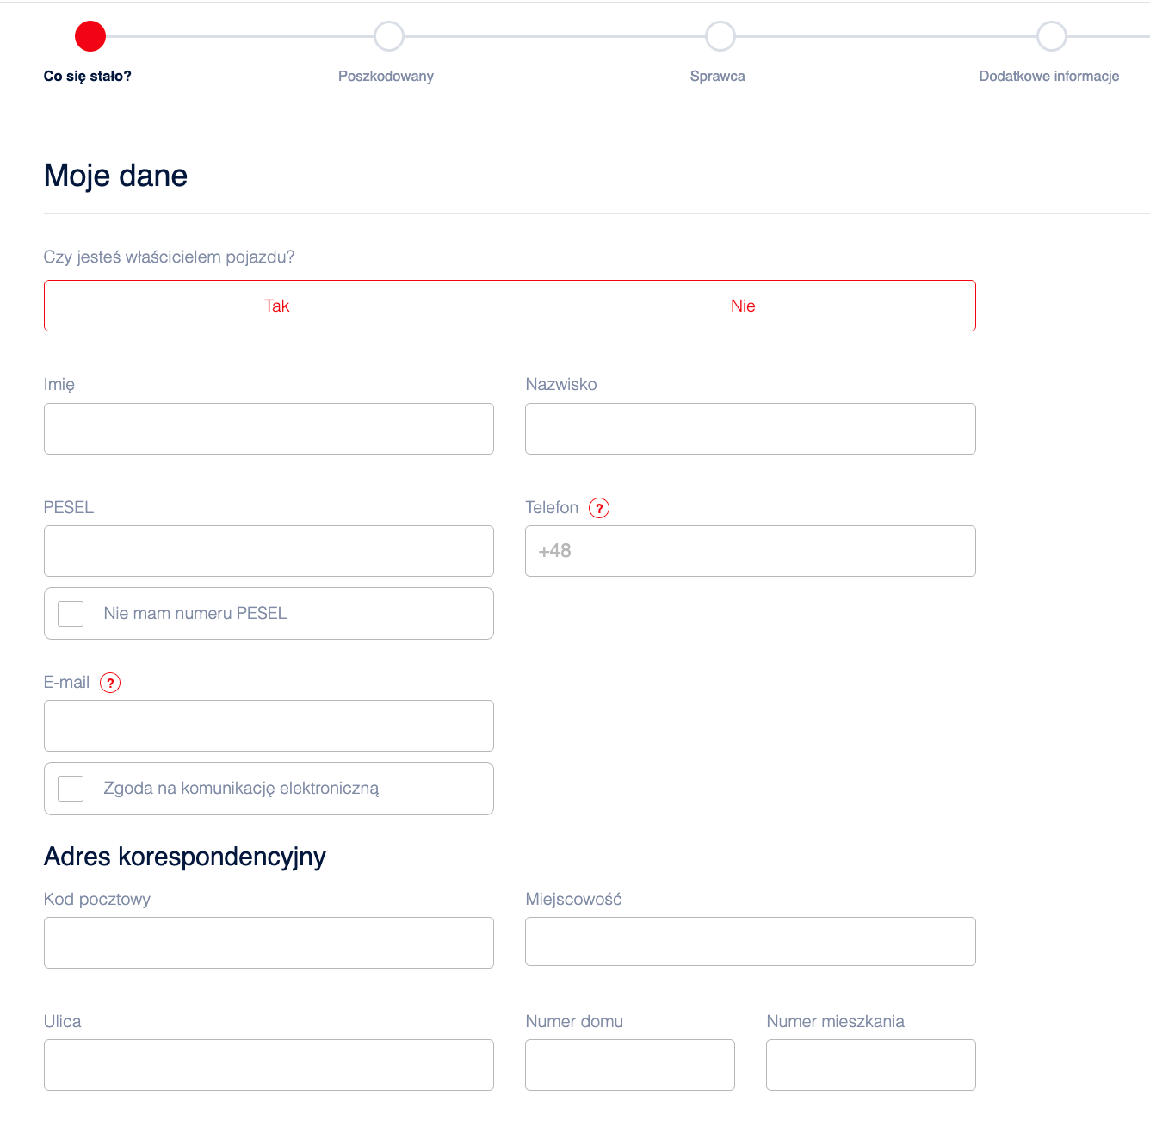Viewport: 1150px width, 1133px height.
Task: Focus the Nazwisko text field
Action: (750, 429)
